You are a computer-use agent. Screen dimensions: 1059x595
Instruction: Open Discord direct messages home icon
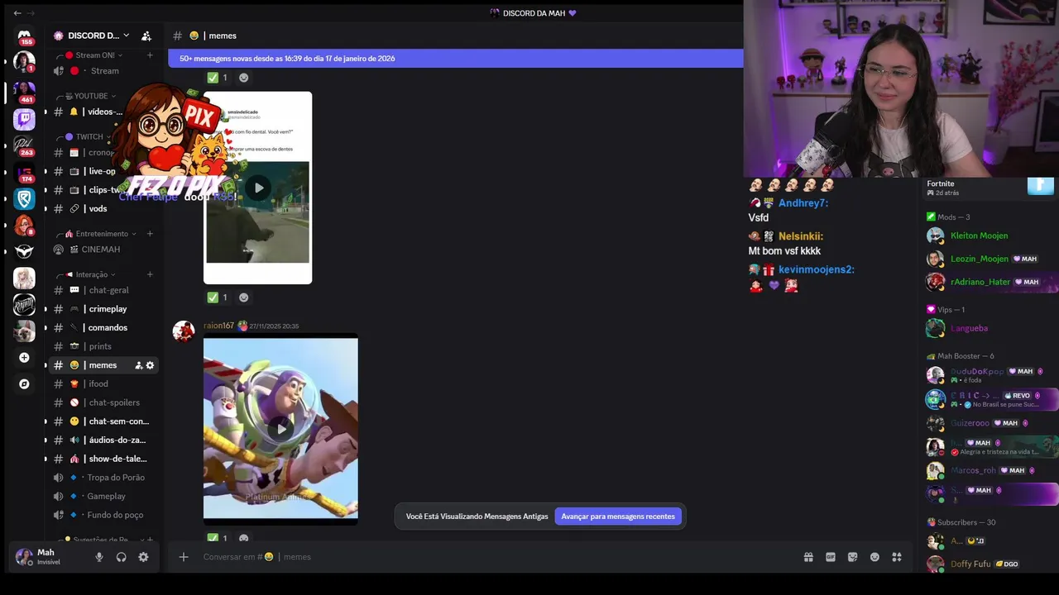[x=24, y=36]
